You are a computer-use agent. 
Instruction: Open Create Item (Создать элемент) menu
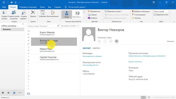pos(24,15)
